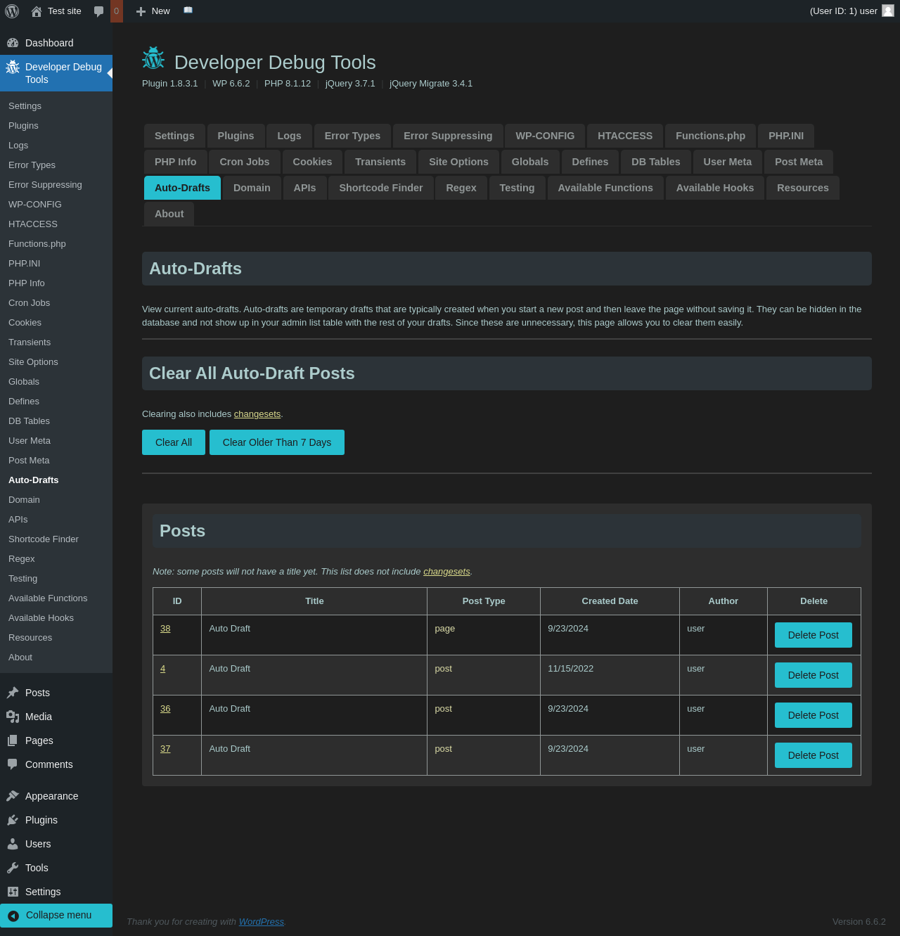Open post ID 36 link

tap(165, 709)
